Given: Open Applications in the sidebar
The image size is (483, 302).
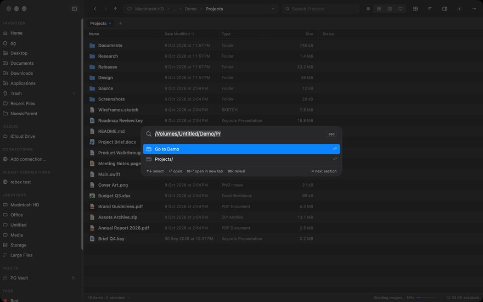Looking at the screenshot, I should [23, 83].
